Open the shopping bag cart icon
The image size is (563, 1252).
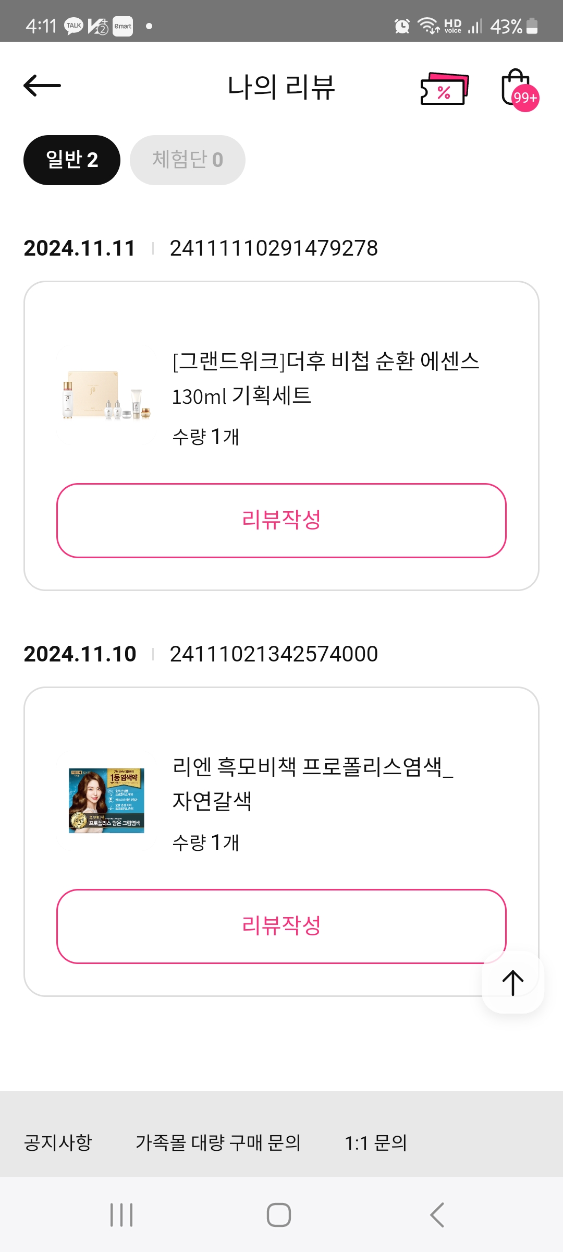click(x=517, y=89)
